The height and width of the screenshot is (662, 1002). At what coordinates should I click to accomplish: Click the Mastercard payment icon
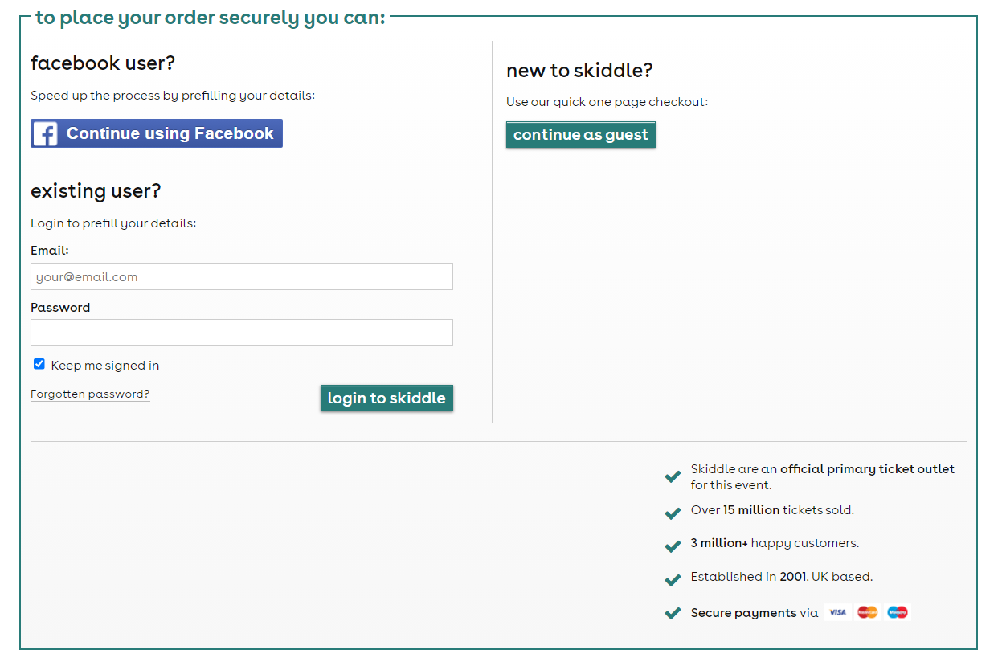coord(867,612)
